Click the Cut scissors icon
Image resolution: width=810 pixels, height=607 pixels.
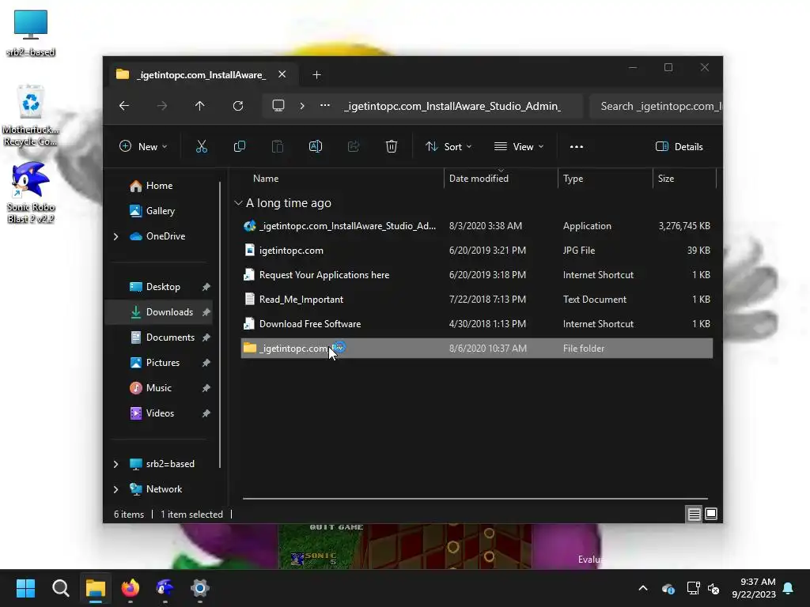(202, 146)
